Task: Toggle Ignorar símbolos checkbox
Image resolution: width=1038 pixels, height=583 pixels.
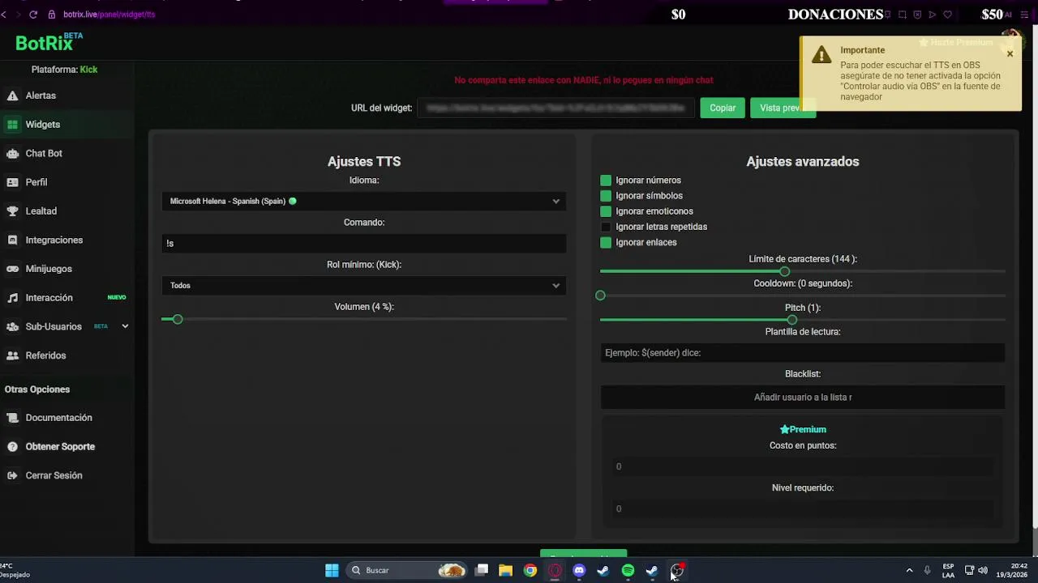Action: tap(606, 196)
